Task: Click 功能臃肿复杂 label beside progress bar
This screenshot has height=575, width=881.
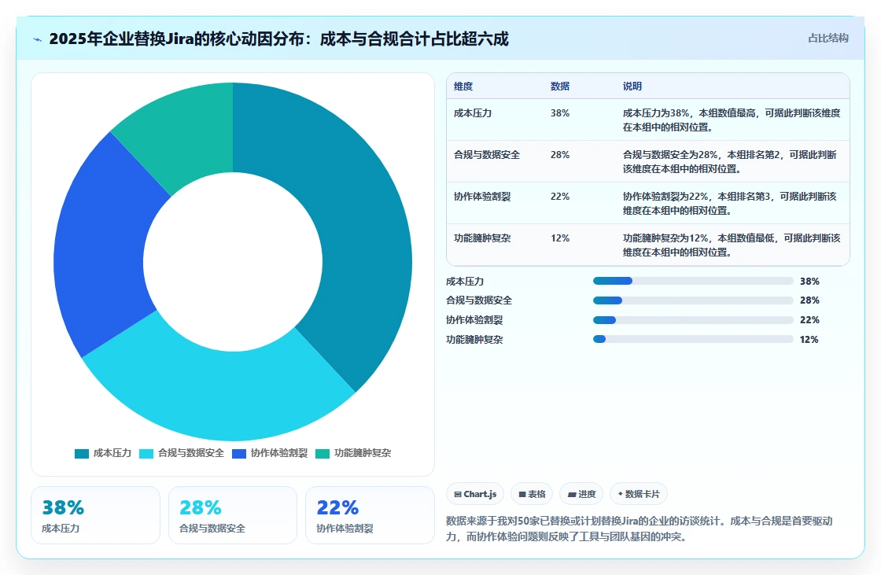Action: pyautogui.click(x=474, y=340)
